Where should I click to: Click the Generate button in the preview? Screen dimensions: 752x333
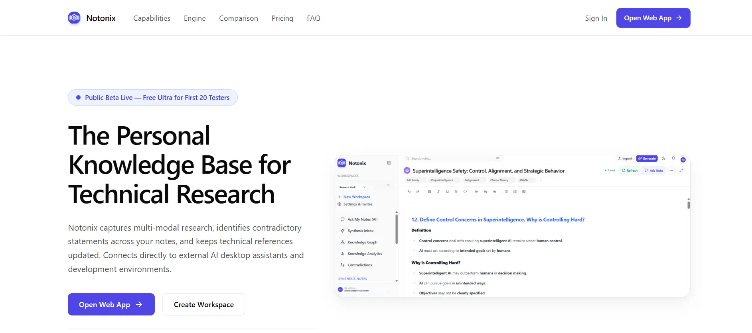pyautogui.click(x=647, y=159)
